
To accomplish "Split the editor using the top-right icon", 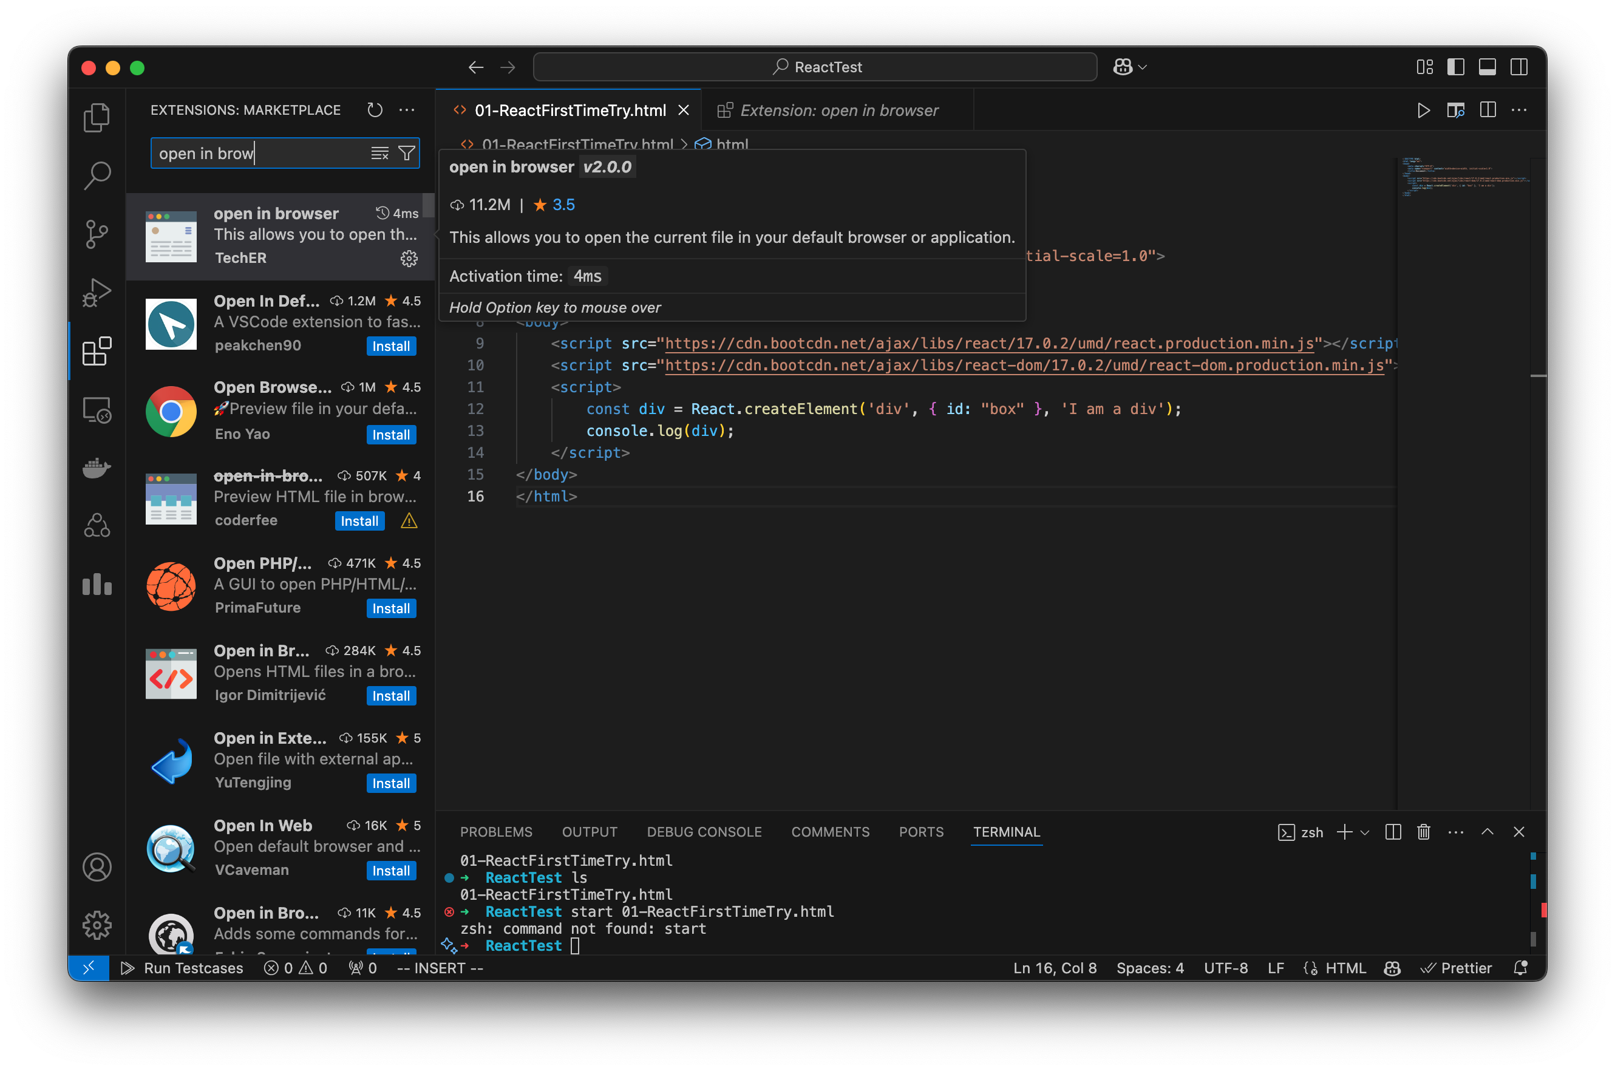I will (x=1487, y=109).
